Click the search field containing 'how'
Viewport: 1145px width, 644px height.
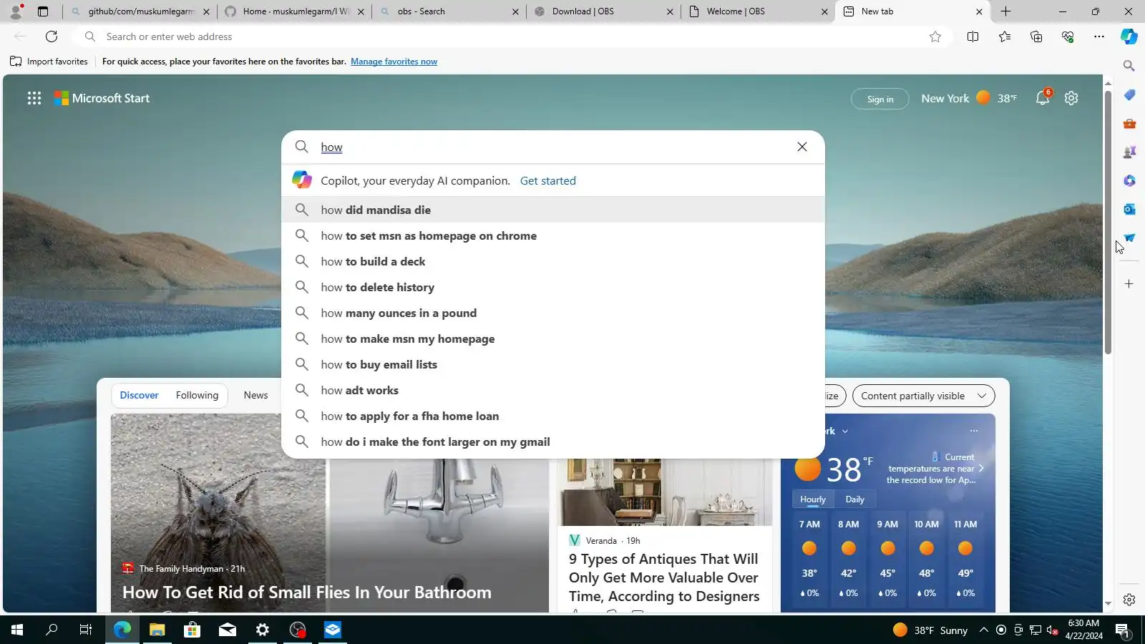point(552,147)
